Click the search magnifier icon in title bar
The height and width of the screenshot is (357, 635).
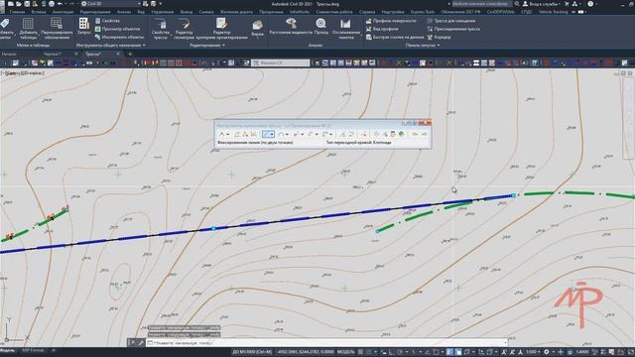tap(517, 4)
